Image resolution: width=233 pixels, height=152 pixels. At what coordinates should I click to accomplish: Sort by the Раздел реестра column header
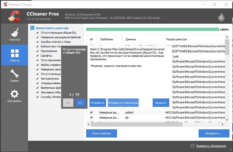pyautogui.click(x=194, y=39)
